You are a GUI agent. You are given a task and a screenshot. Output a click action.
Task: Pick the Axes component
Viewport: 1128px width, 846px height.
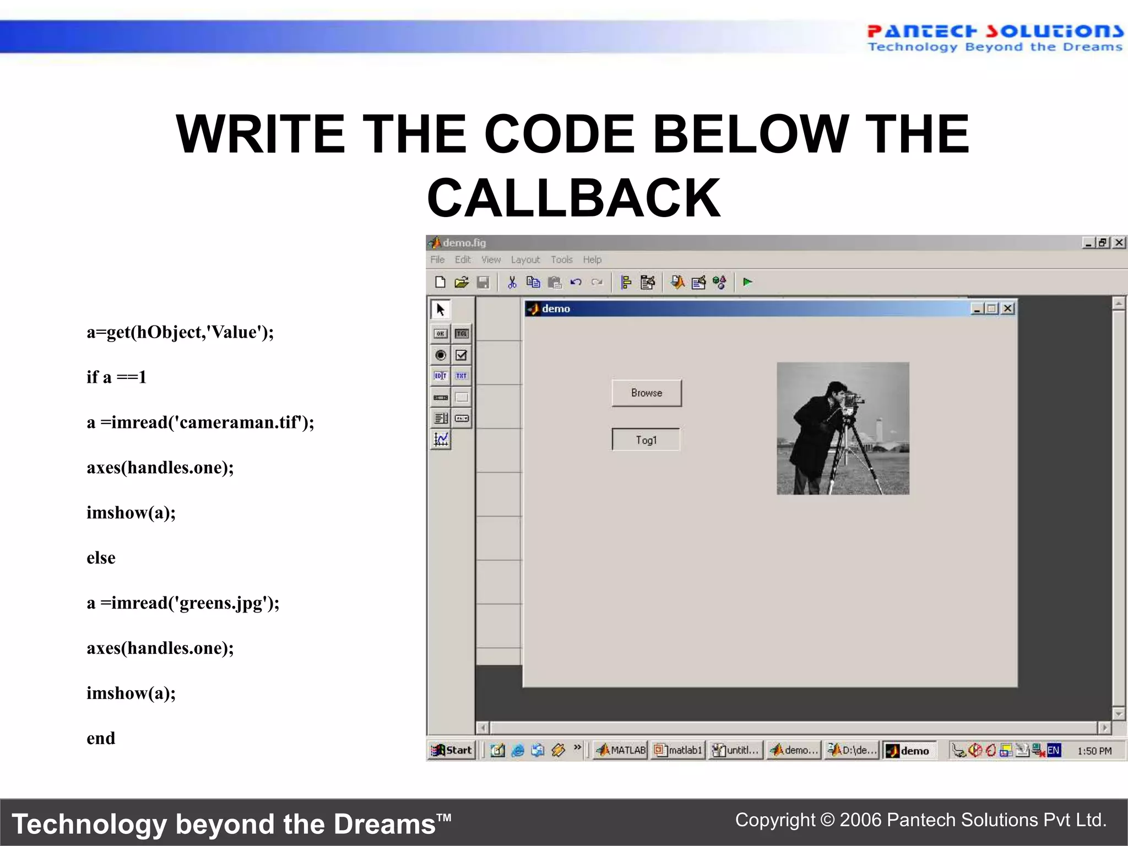(x=441, y=440)
